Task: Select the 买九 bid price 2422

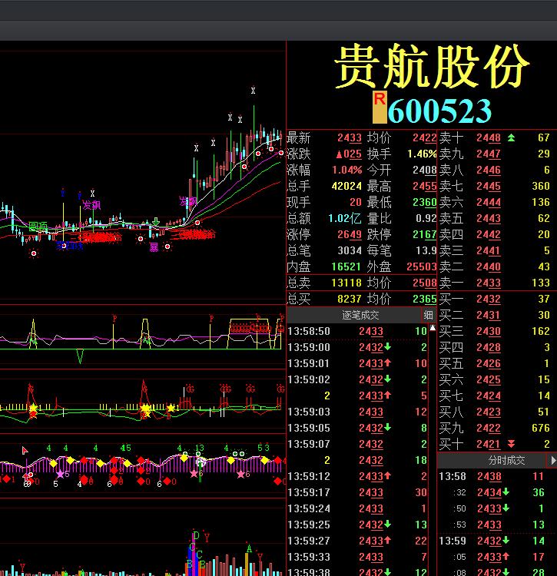Action: (x=489, y=428)
